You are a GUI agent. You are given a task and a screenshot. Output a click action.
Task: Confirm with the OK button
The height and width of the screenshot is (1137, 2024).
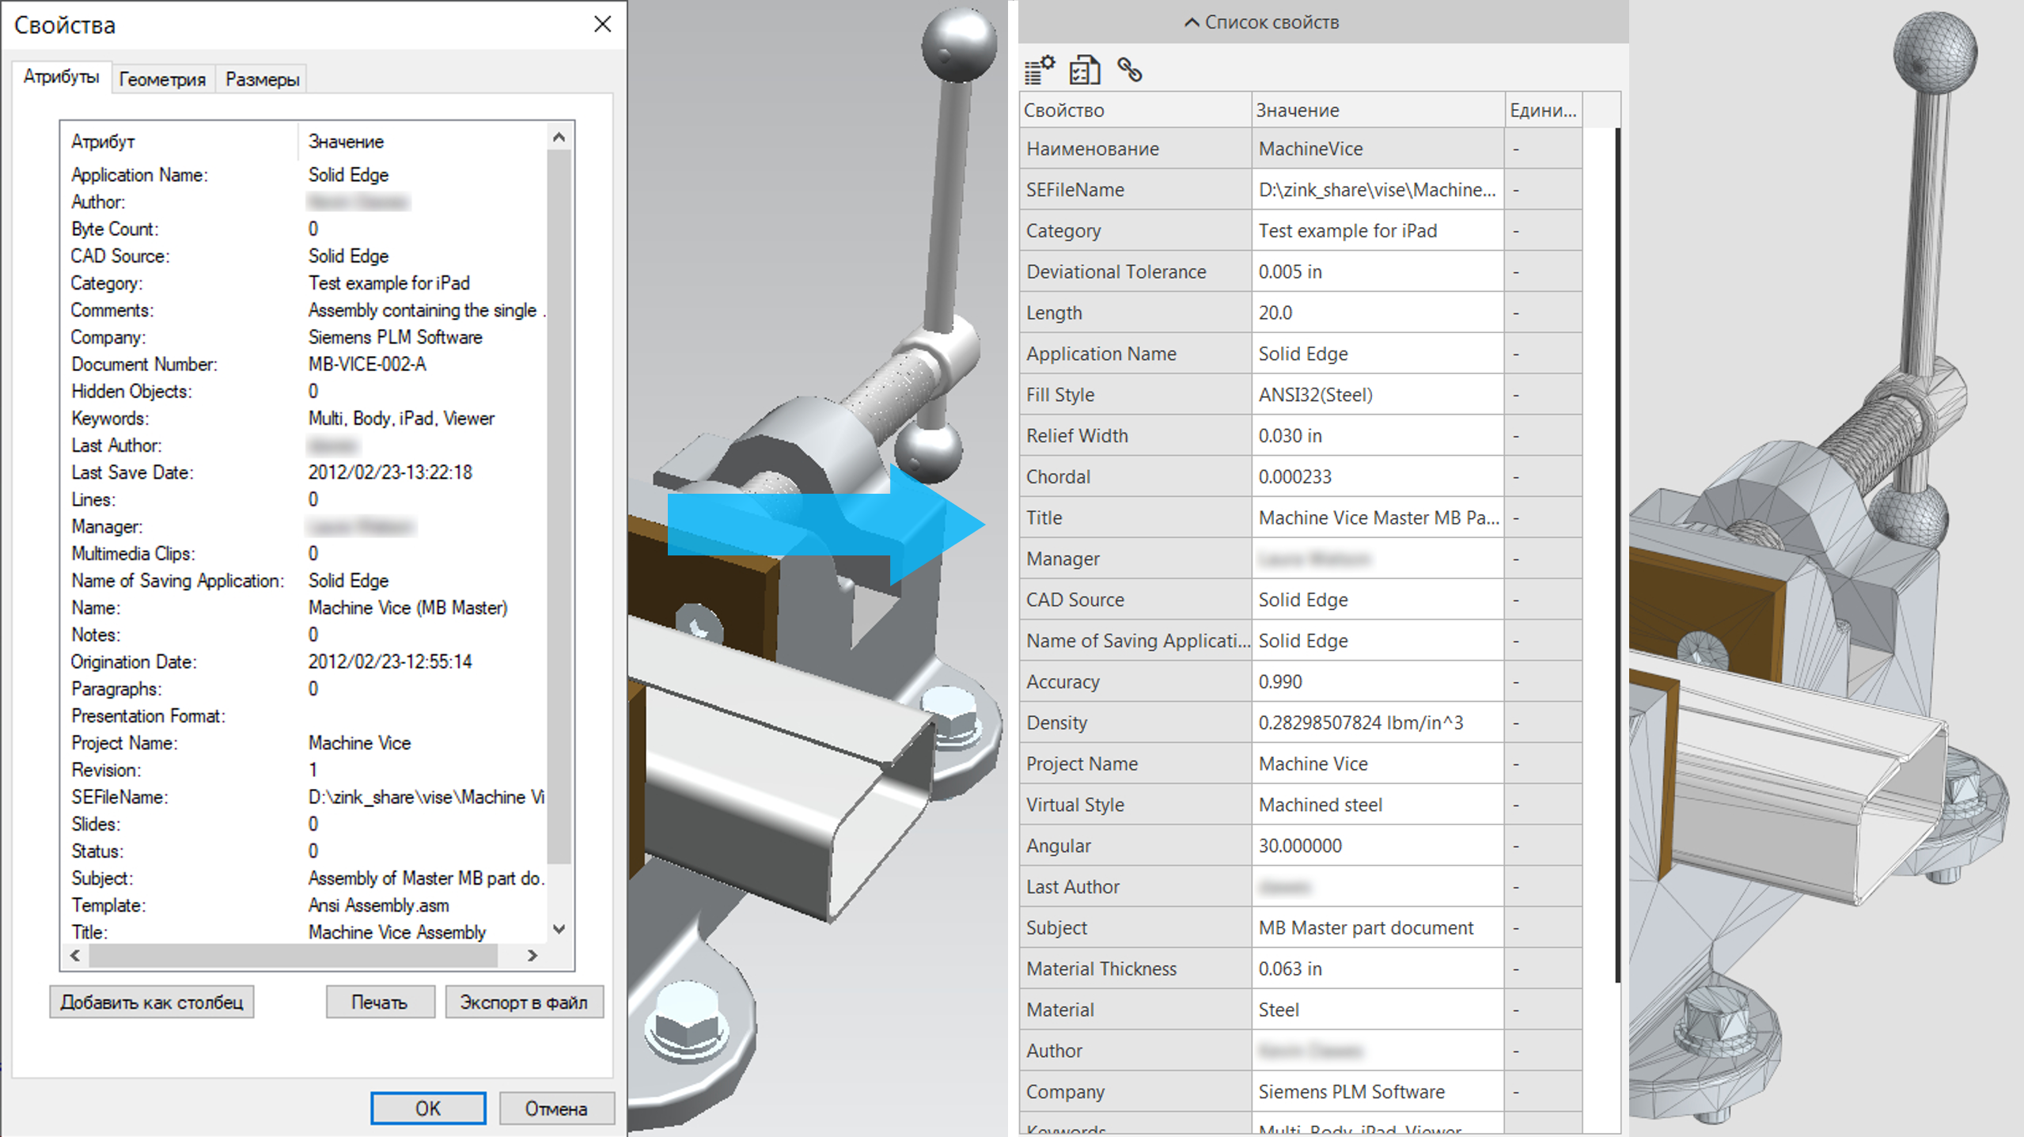point(428,1108)
